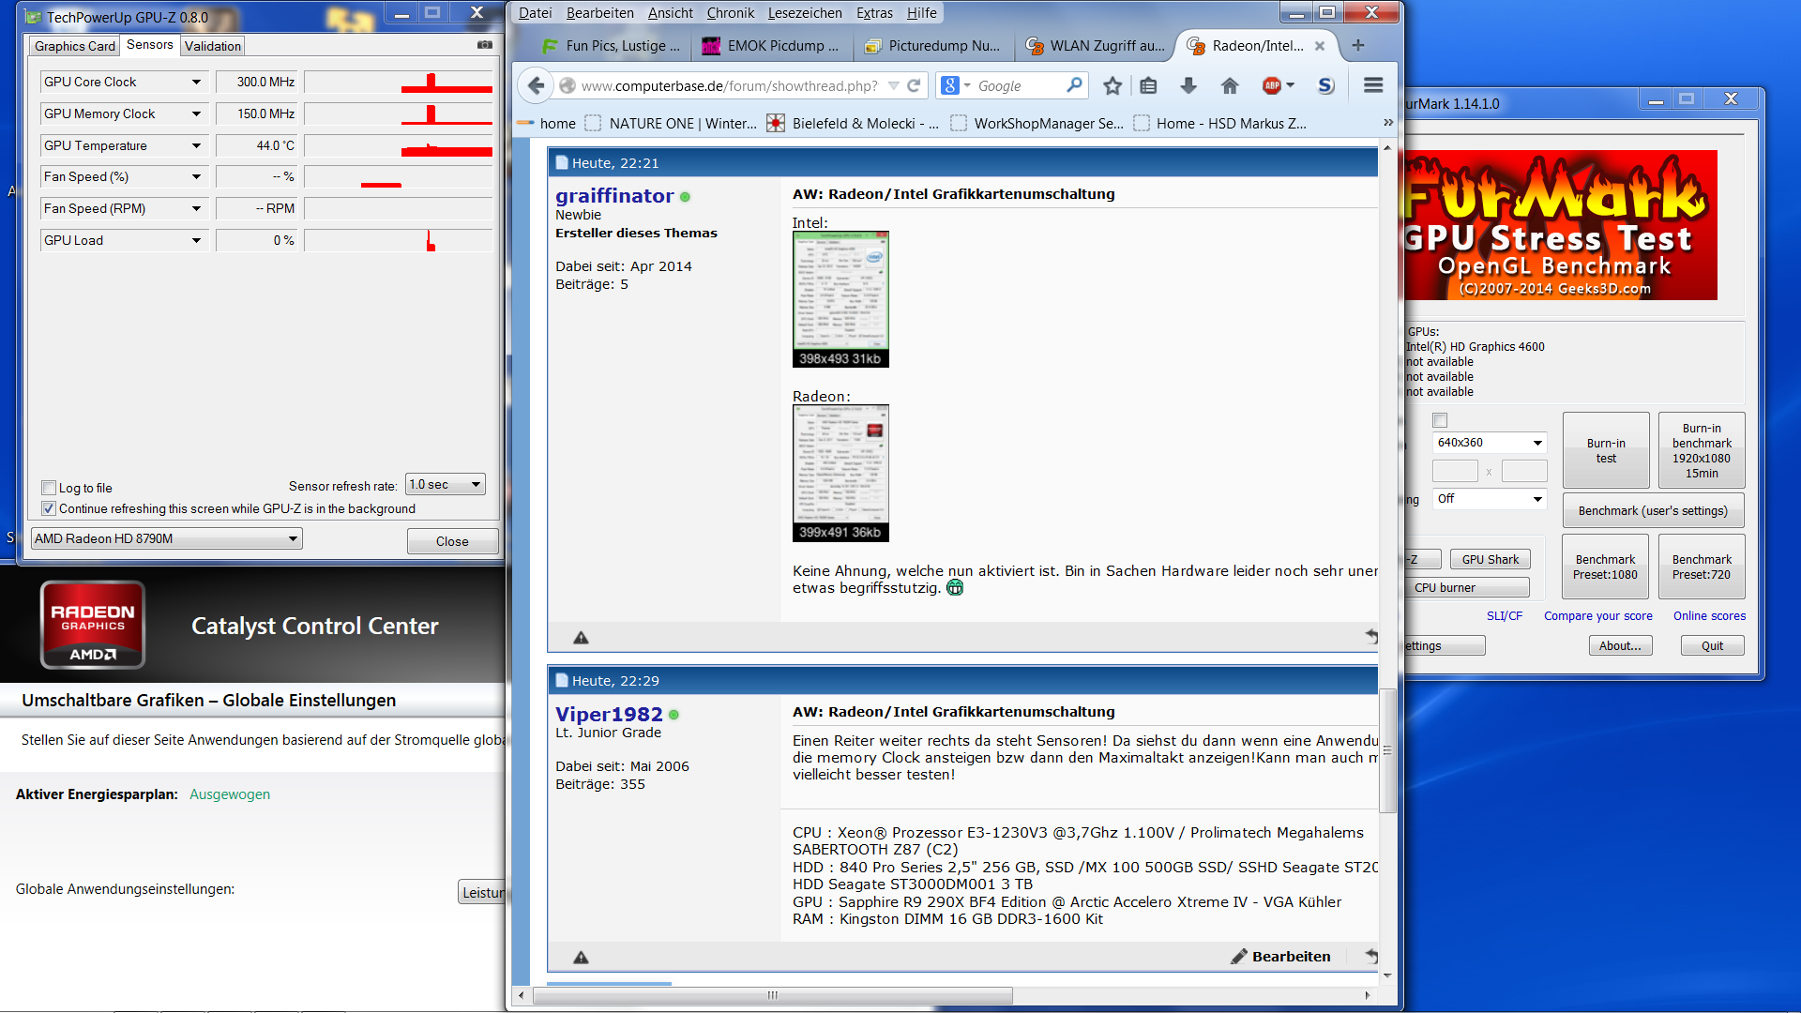Open the Compare your score link
1801x1013 pixels.
click(x=1598, y=616)
